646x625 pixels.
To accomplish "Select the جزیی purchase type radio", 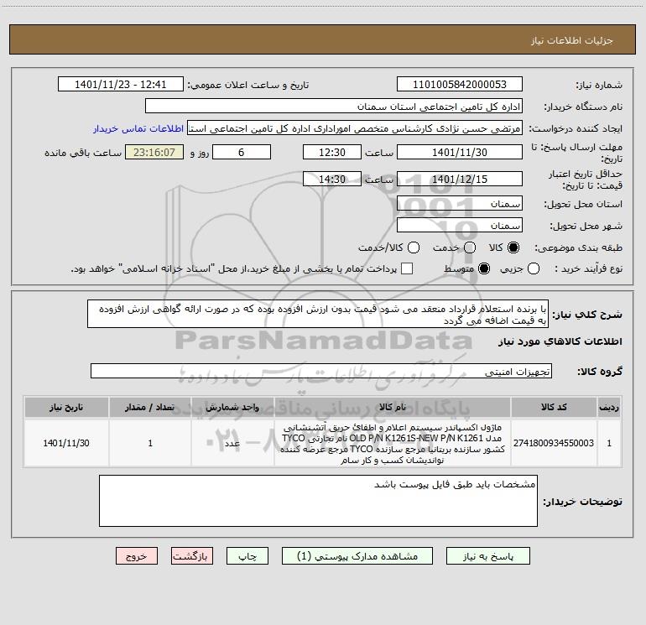I will click(534, 268).
